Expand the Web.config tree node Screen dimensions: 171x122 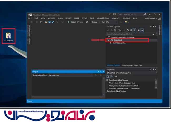click(x=111, y=43)
